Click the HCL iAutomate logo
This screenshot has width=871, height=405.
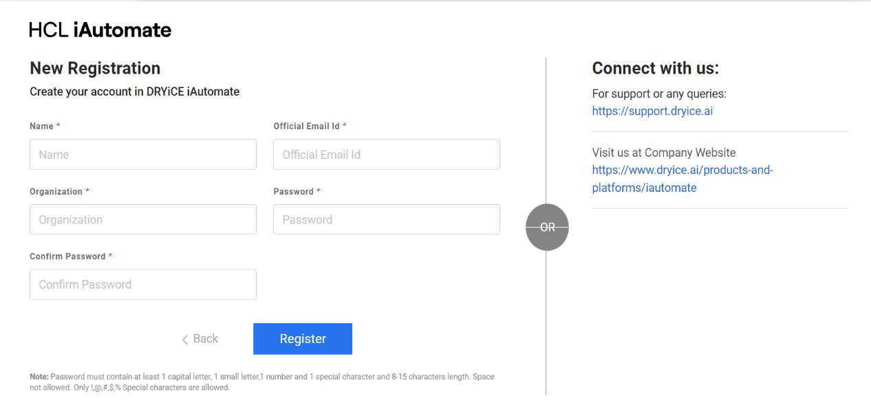100,30
